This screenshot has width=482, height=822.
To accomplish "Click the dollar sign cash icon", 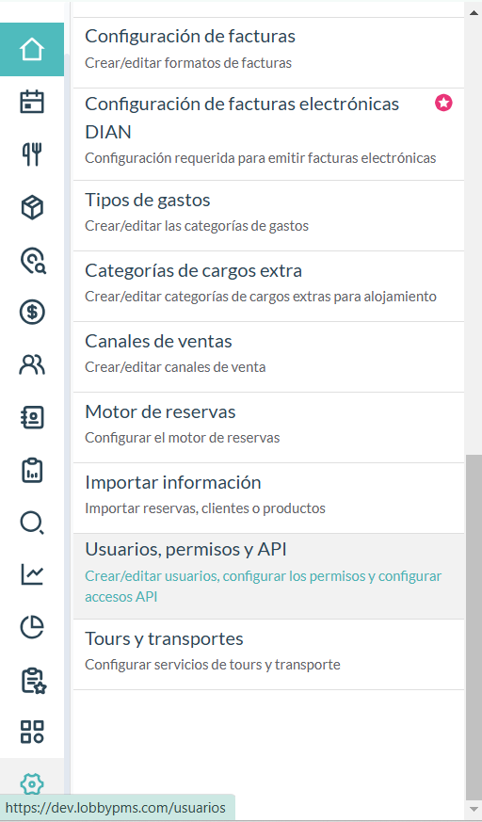I will point(32,312).
